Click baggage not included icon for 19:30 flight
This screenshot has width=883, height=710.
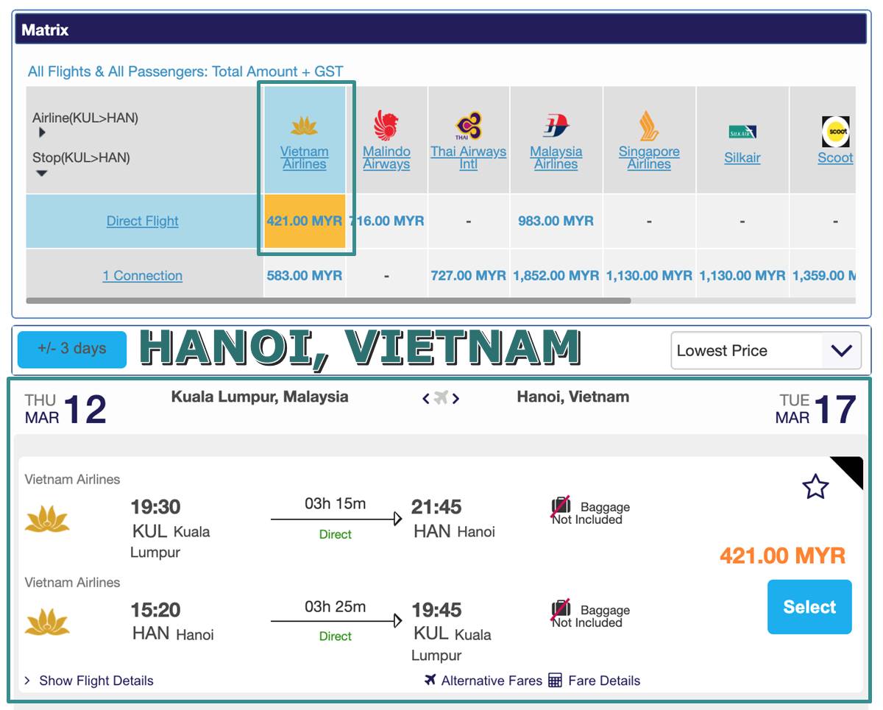pyautogui.click(x=561, y=508)
